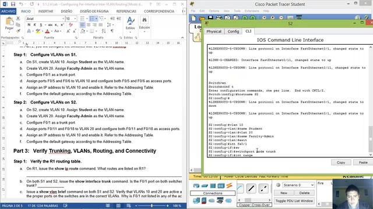The image size is (373, 209).
Task: Click the Format Painter brush icon
Action: [18, 31]
